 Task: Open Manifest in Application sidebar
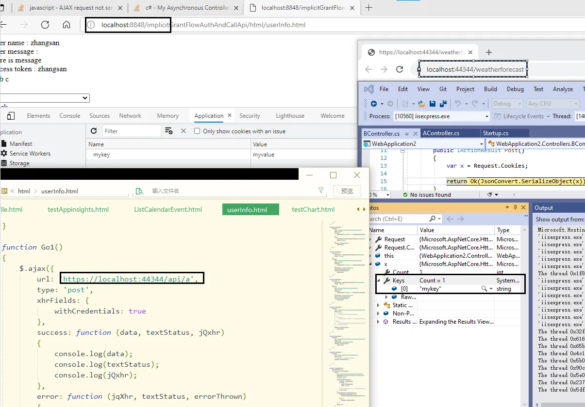(21, 144)
